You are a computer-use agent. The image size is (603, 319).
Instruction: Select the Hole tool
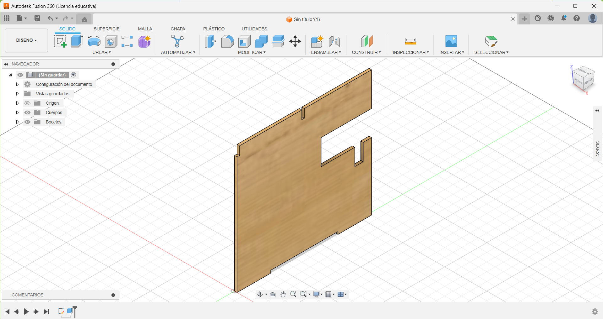click(x=111, y=41)
